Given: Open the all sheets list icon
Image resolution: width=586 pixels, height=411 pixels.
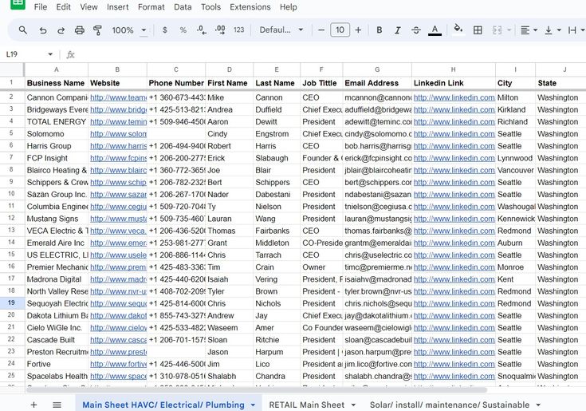Looking at the screenshot, I should tap(57, 405).
